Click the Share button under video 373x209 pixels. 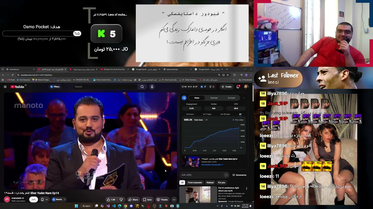[x=133, y=200]
